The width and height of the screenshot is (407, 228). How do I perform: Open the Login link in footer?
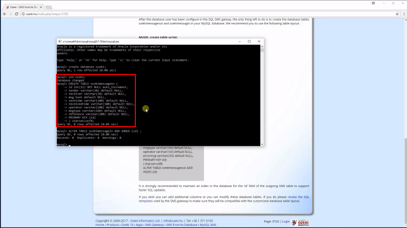point(286,221)
